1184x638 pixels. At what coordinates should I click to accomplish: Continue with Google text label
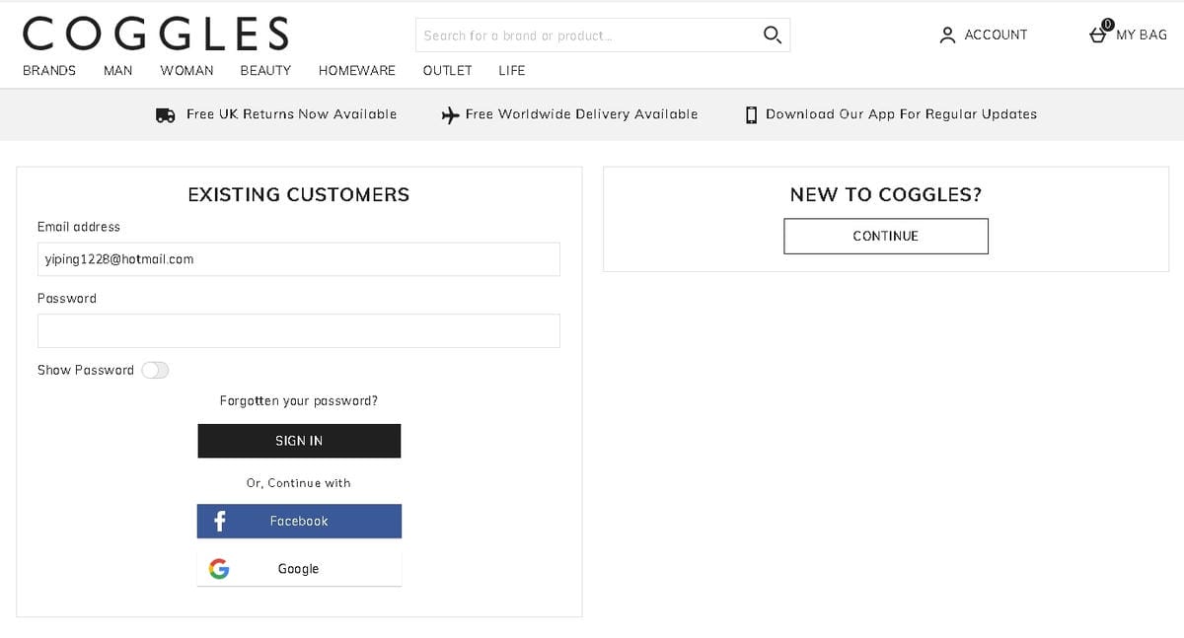pos(298,569)
